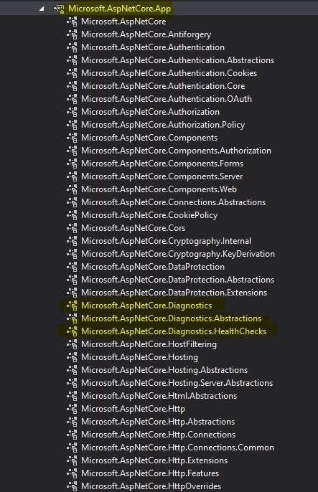
Task: Click icon beside Microsoft.AspNetCore.Cryptography.Internal
Action: tap(72, 241)
